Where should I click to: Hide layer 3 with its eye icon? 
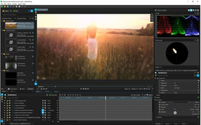[x=9, y=106]
